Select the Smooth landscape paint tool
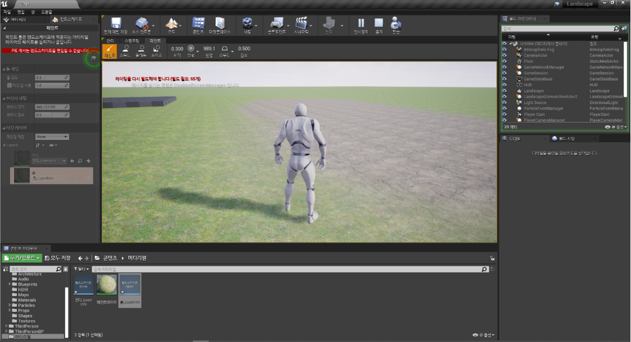Image resolution: width=631 pixels, height=342 pixels. [126, 51]
